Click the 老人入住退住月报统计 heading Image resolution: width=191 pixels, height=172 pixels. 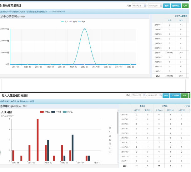pyautogui.click(x=15, y=95)
